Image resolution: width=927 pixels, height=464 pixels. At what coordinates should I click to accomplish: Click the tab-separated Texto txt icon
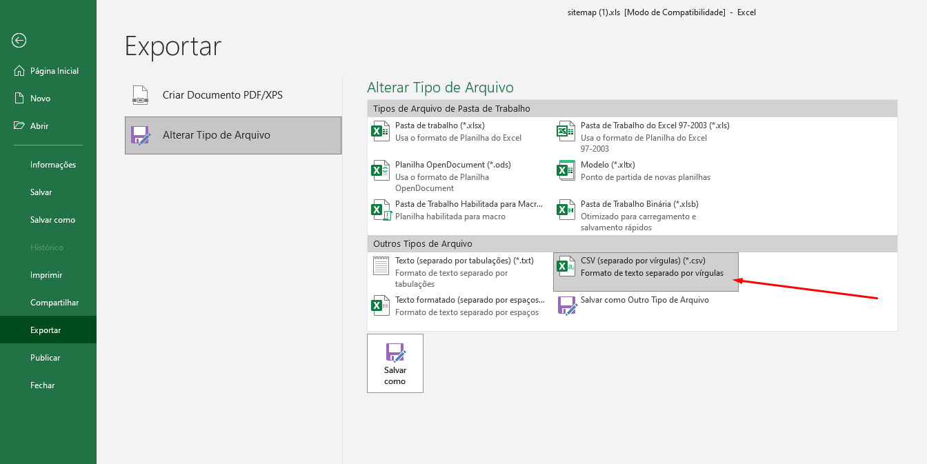381,266
